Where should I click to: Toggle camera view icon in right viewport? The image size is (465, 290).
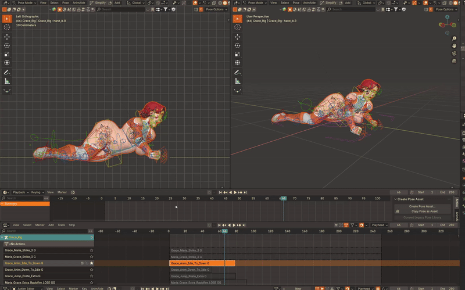click(454, 53)
